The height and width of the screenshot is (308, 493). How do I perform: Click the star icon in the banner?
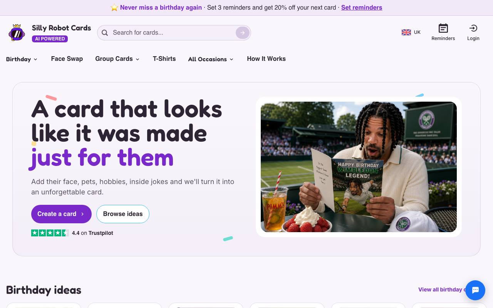click(x=114, y=8)
